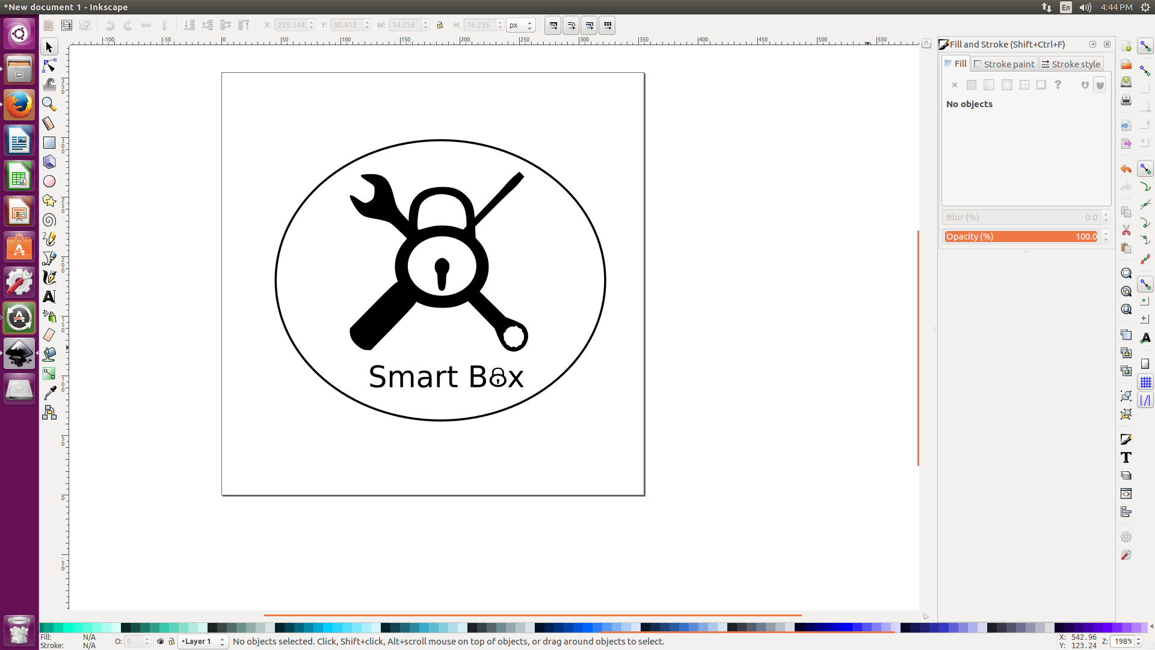Click the zoom percentage field at bottom right
Viewport: 1155px width, 650px height.
[1124, 642]
